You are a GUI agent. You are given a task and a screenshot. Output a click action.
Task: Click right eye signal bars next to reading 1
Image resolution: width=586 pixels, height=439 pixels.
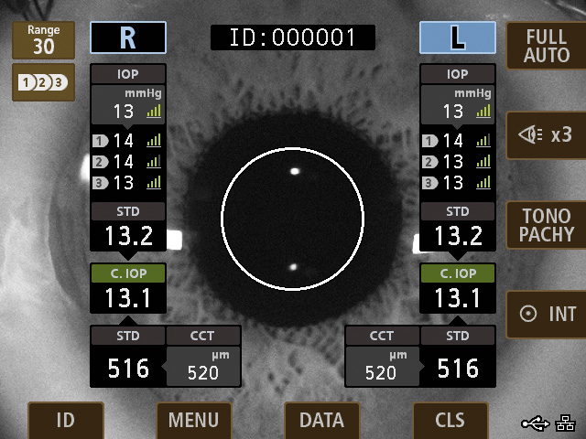coord(153,141)
